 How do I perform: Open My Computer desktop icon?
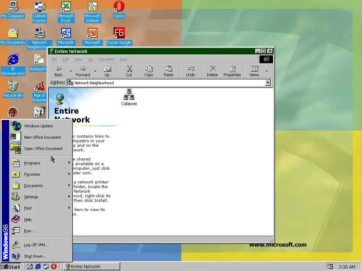13,10
